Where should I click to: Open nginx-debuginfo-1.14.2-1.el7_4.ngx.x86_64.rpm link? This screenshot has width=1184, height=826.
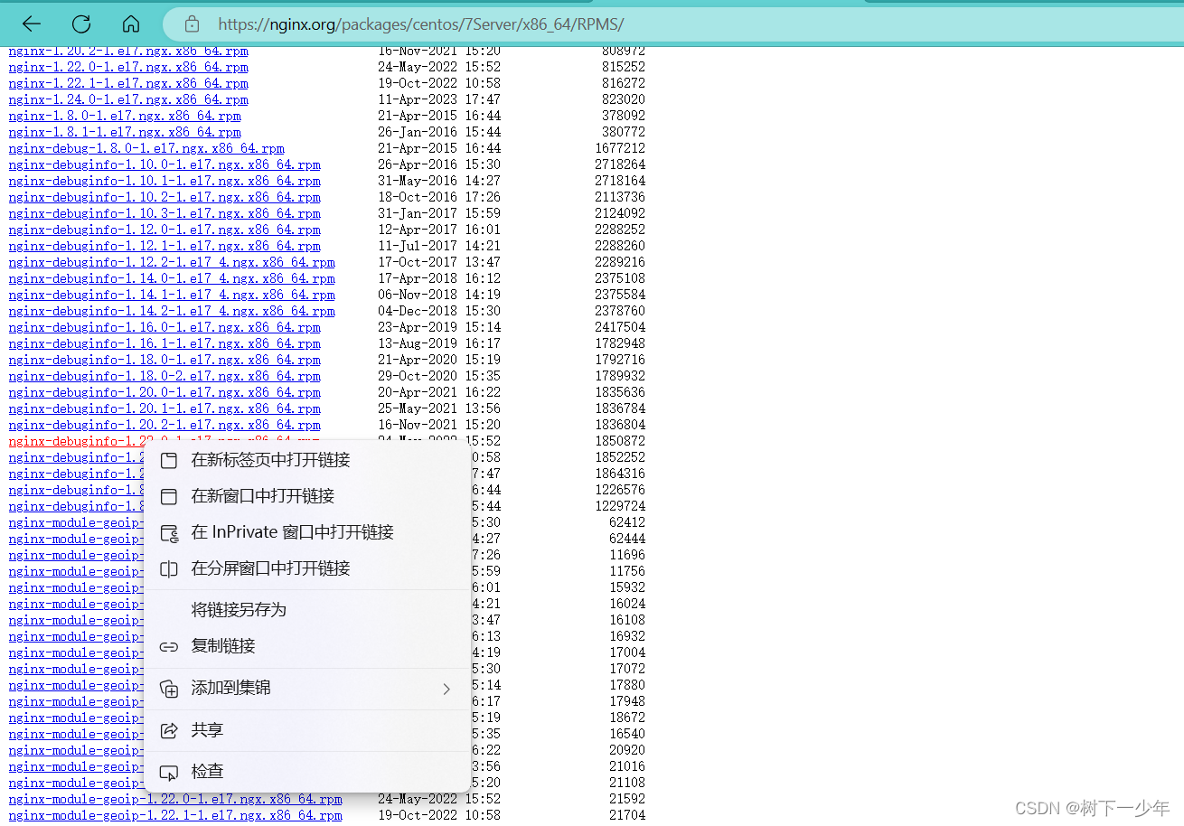pyautogui.click(x=172, y=311)
